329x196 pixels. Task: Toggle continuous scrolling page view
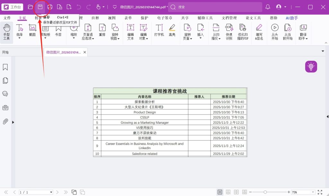click(x=228, y=192)
